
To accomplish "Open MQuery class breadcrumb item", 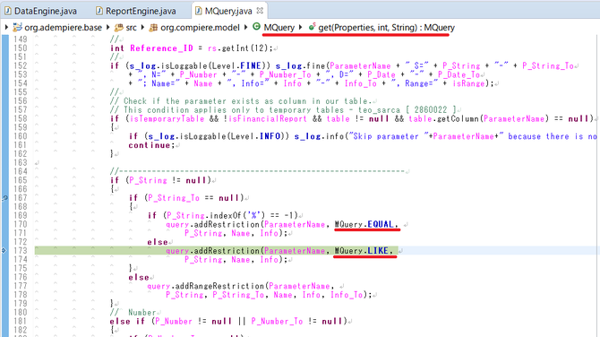I will point(279,28).
